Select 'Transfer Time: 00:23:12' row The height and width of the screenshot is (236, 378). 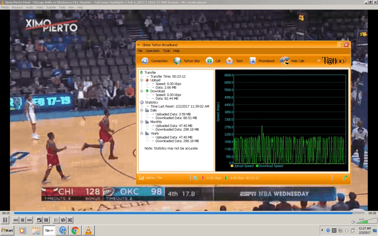click(x=168, y=76)
